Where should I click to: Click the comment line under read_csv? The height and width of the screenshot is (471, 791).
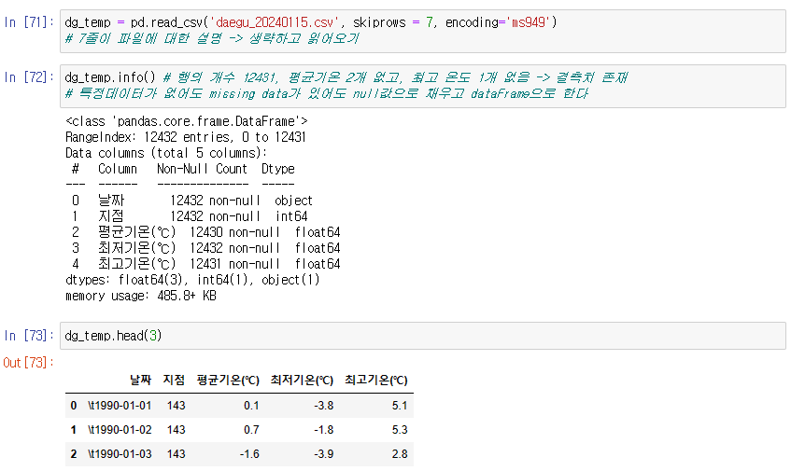tap(212, 38)
